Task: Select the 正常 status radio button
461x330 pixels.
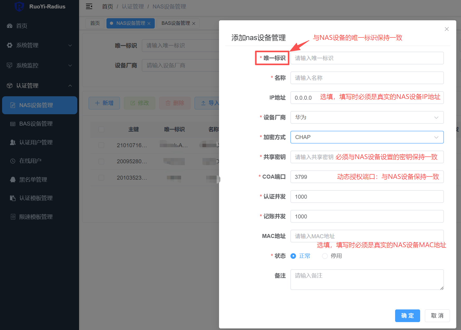Action: [x=293, y=256]
